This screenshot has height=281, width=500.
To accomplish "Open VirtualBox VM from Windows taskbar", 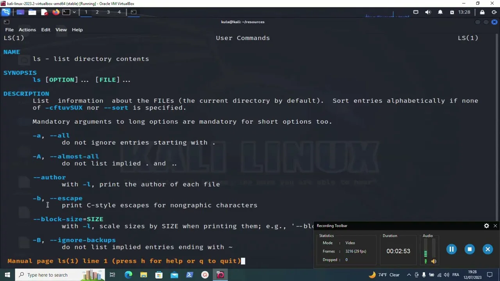I will point(220,275).
